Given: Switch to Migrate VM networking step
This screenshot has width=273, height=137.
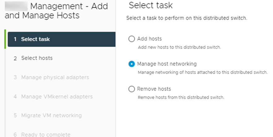Looking at the screenshot, I should [x=51, y=115].
